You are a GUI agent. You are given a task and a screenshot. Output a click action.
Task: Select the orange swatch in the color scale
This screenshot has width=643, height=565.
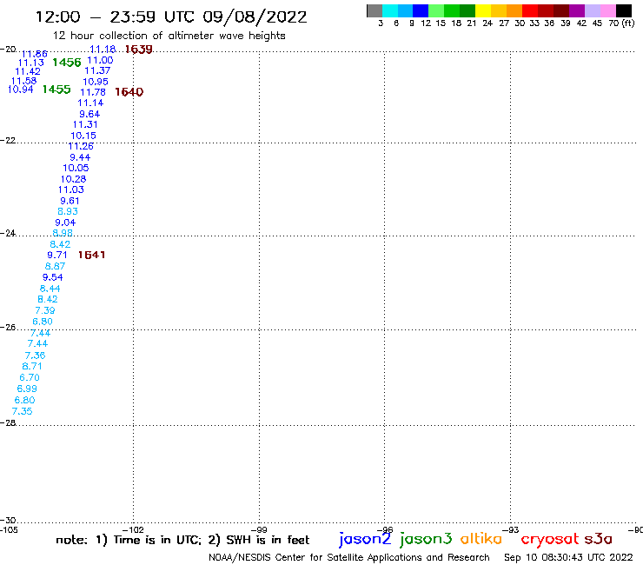514,10
